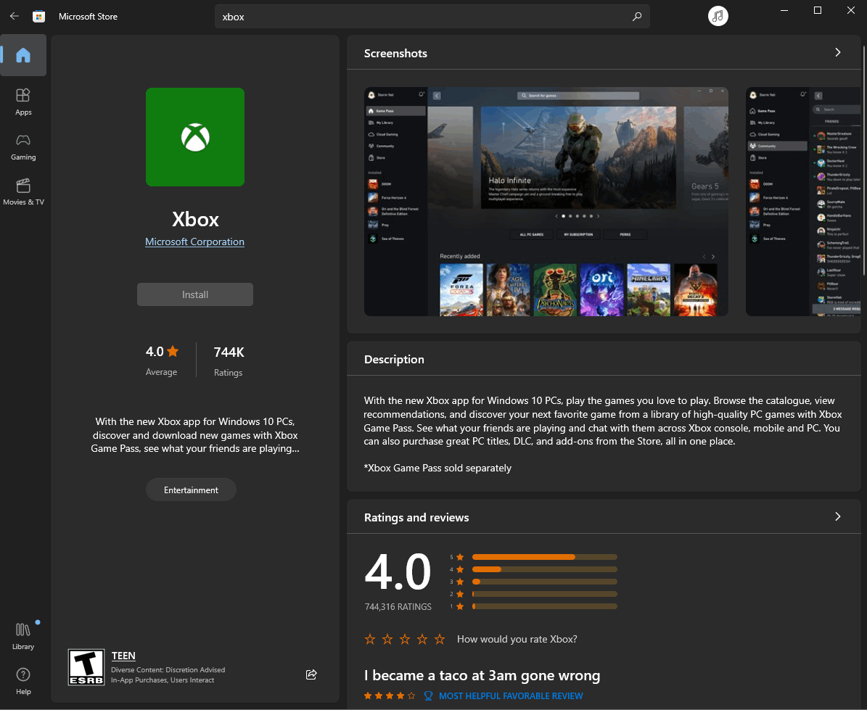Open Help from the sidebar
867x710 pixels.
coord(23,681)
